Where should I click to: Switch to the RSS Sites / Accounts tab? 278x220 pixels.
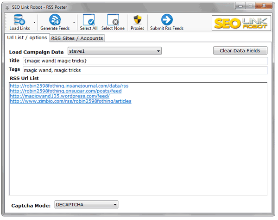coord(77,38)
